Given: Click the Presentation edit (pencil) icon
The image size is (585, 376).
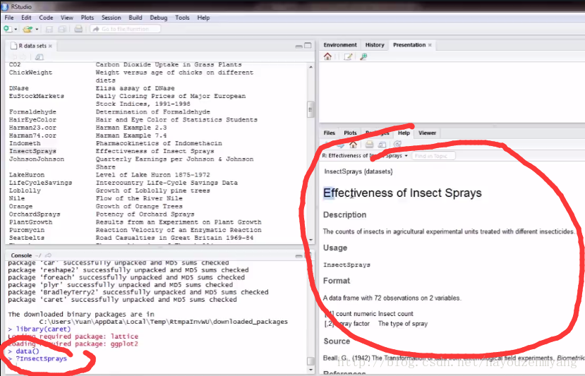Looking at the screenshot, I should pos(348,56).
